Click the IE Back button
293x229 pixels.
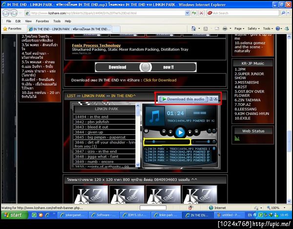pyautogui.click(x=6, y=13)
